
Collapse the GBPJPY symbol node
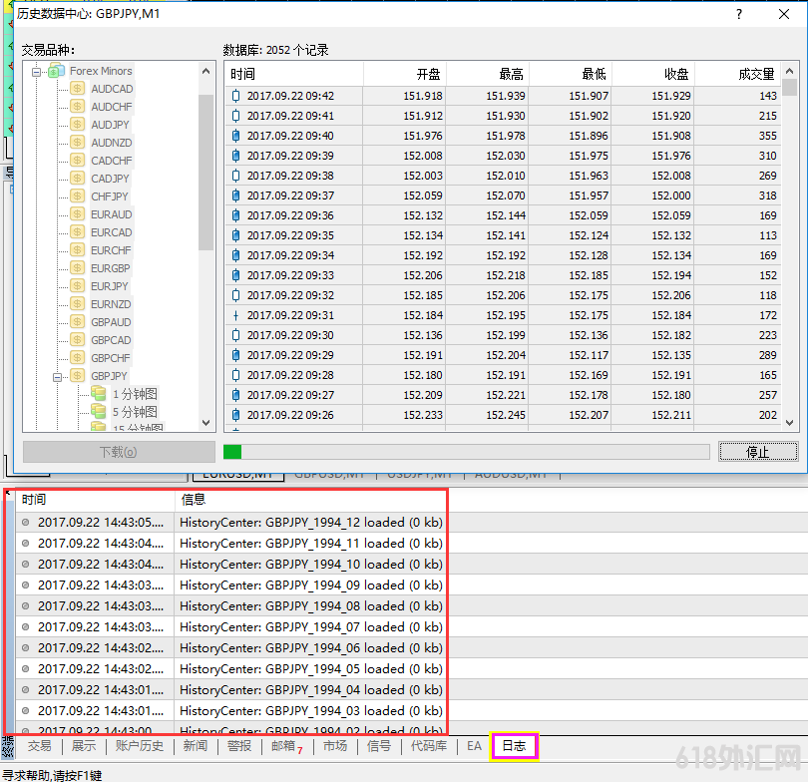(59, 376)
